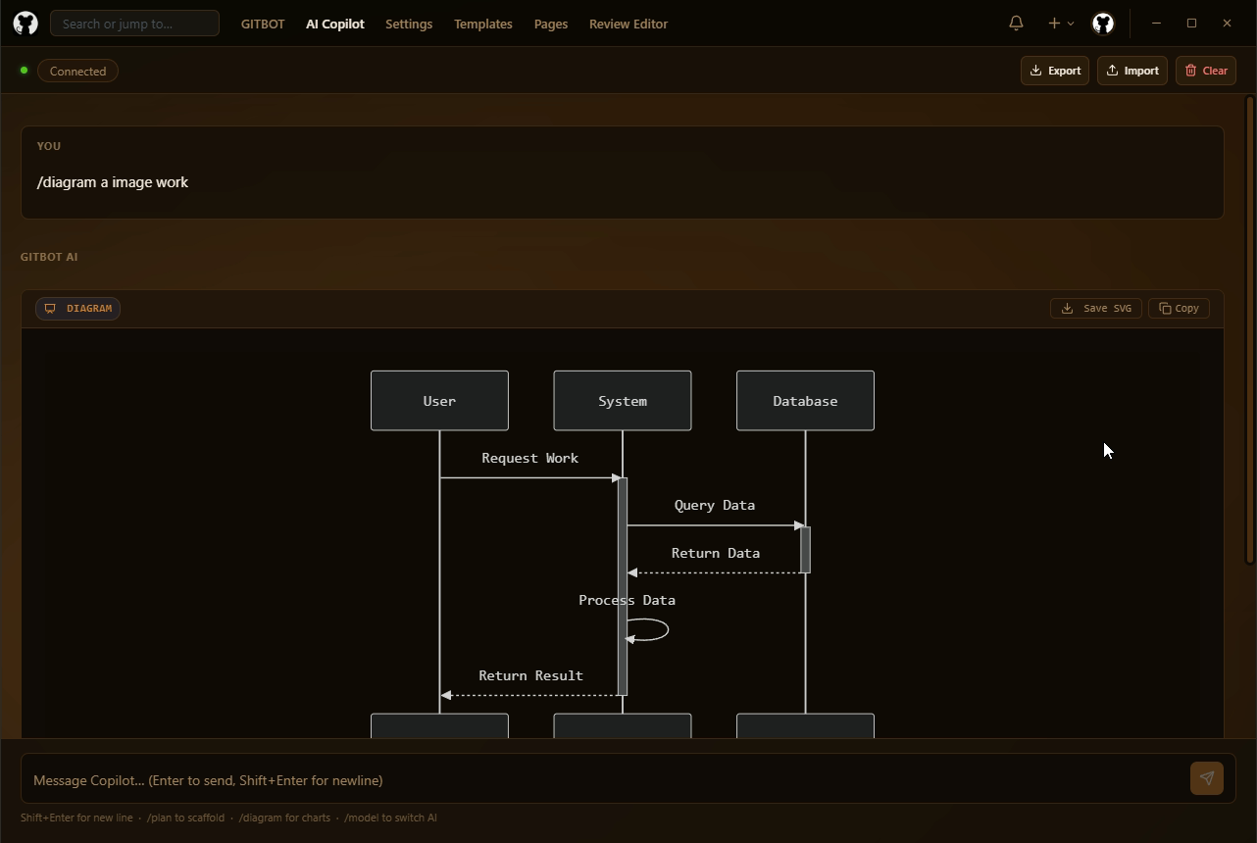
Task: Open the Templates tab
Action: tap(482, 24)
